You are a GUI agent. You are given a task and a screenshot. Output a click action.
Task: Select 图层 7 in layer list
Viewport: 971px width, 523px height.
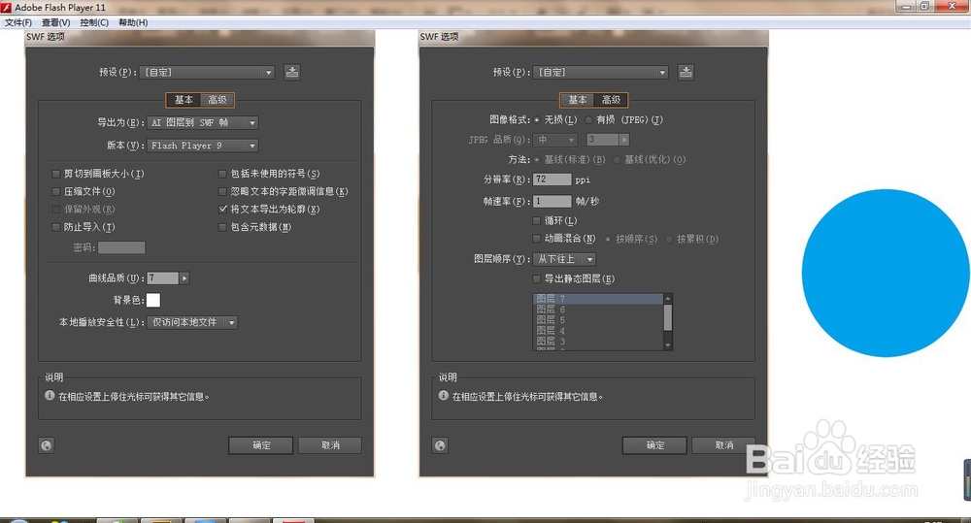(597, 299)
